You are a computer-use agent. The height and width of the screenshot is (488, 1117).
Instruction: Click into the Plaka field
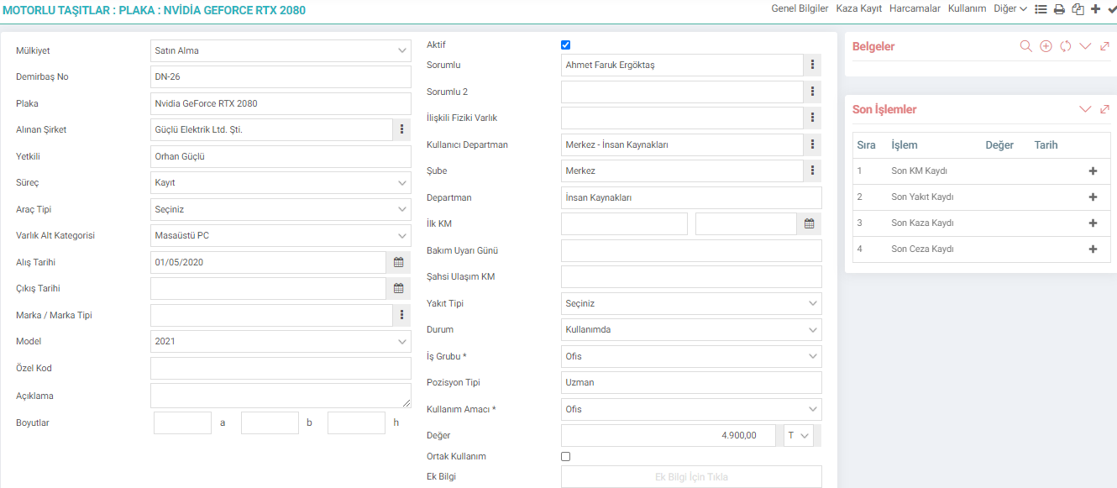(281, 103)
